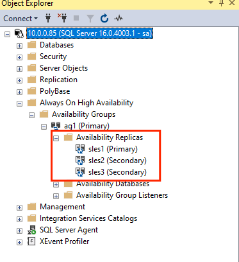Click the Databases folder icon
The height and width of the screenshot is (262, 239).
pos(32,45)
